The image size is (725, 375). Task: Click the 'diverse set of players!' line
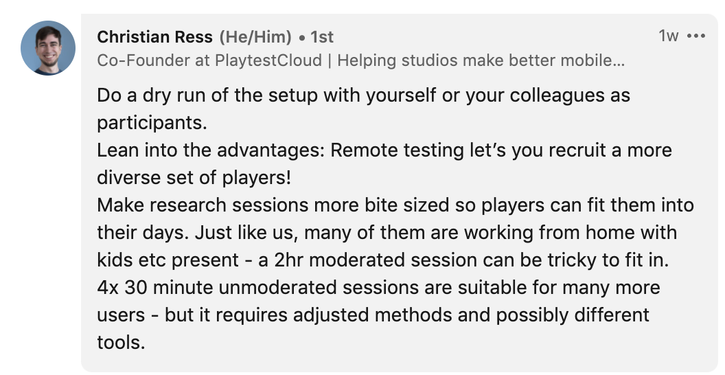tap(194, 178)
